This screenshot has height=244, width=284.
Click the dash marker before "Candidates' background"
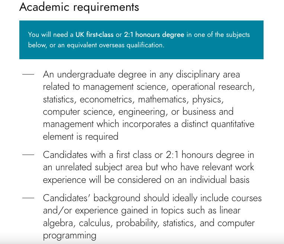pyautogui.click(x=28, y=198)
